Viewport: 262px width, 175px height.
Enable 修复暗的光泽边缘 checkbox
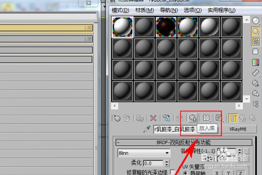(x=173, y=172)
